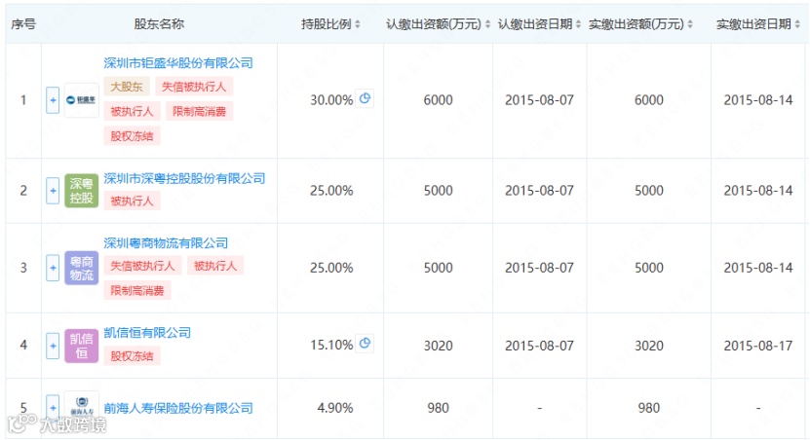View shareholding chart icon next to 30.00%
Screen dimensions: 810x440
tap(366, 98)
